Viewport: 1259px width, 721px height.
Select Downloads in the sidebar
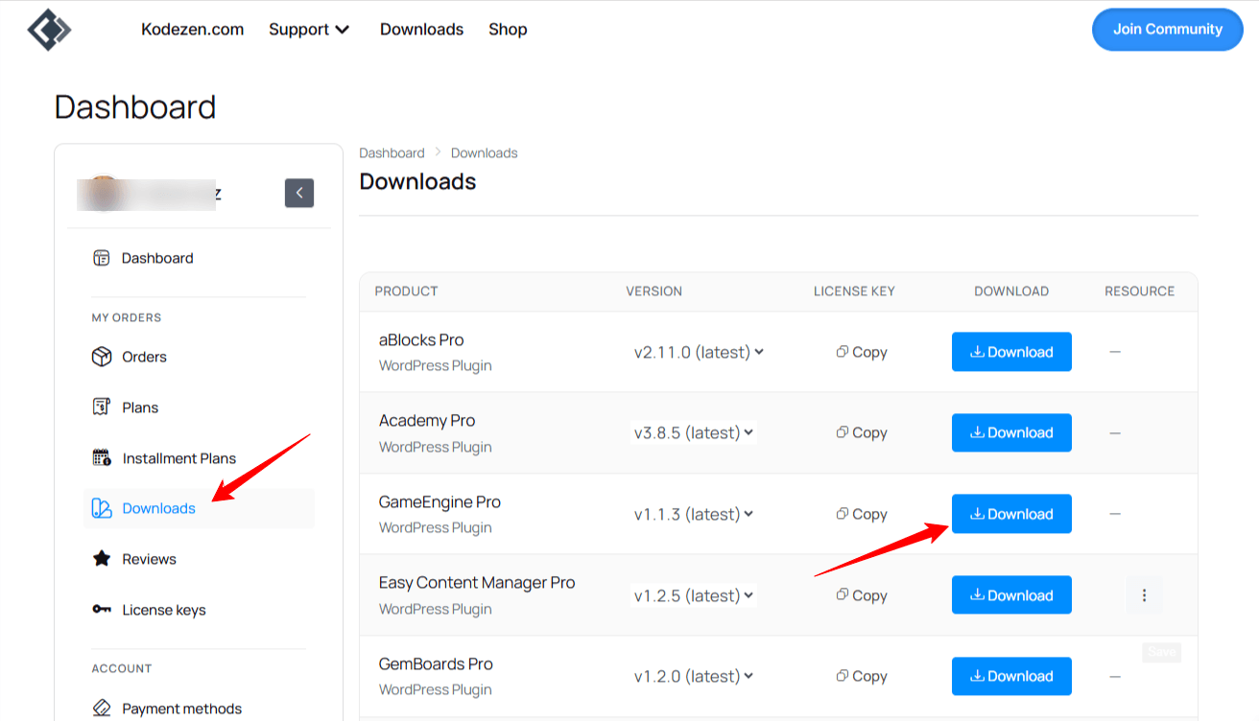pyautogui.click(x=199, y=508)
